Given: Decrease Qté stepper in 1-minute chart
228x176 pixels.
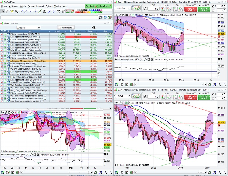Looking at the screenshot, I should [158, 98].
